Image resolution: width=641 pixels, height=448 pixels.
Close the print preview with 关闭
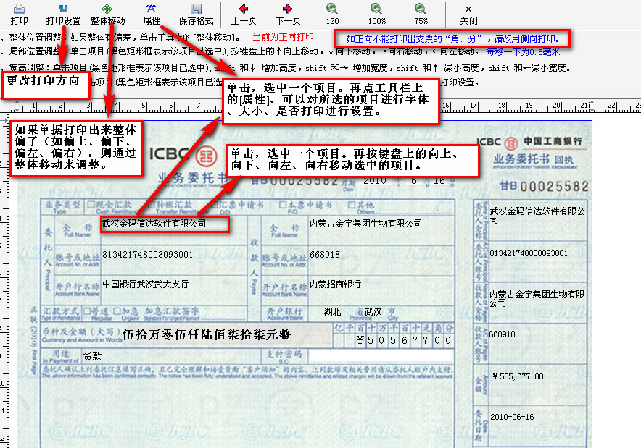click(x=468, y=15)
